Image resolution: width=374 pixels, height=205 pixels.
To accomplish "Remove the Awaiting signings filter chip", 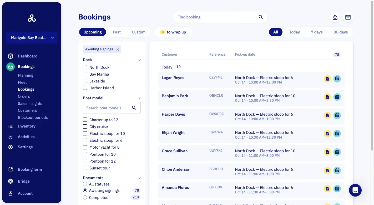I will 118,49.
